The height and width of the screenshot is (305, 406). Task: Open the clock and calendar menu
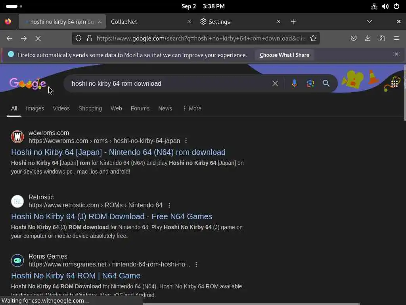coord(203,6)
